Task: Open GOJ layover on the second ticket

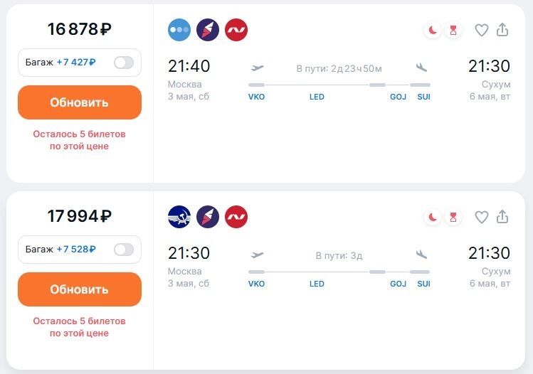Action: pos(398,284)
